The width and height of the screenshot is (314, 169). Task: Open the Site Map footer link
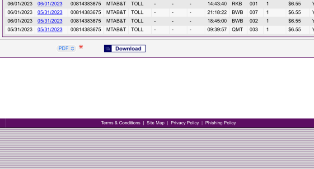(x=155, y=123)
